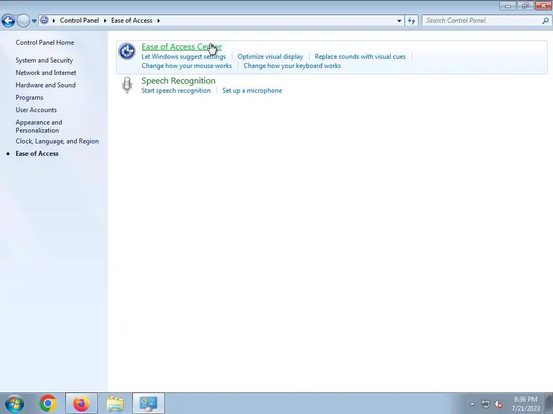Click the Back navigation arrow

click(9, 21)
